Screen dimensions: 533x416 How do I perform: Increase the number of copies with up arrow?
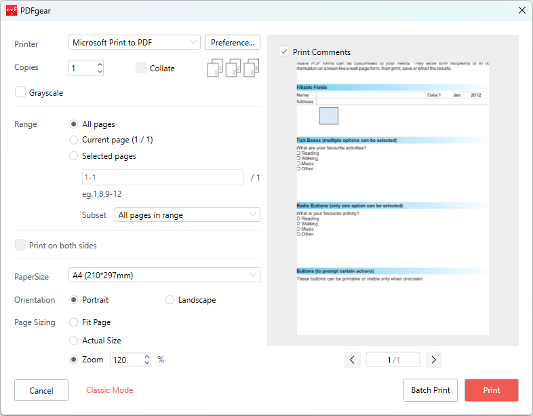click(100, 64)
